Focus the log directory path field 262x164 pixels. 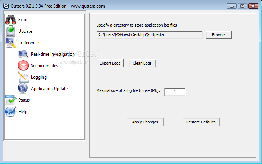click(x=150, y=35)
